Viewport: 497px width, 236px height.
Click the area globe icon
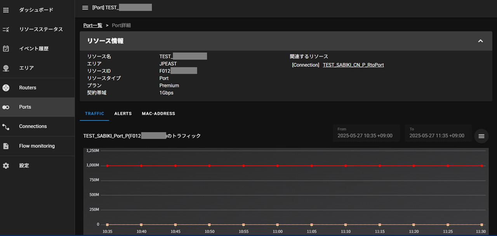pos(6,68)
